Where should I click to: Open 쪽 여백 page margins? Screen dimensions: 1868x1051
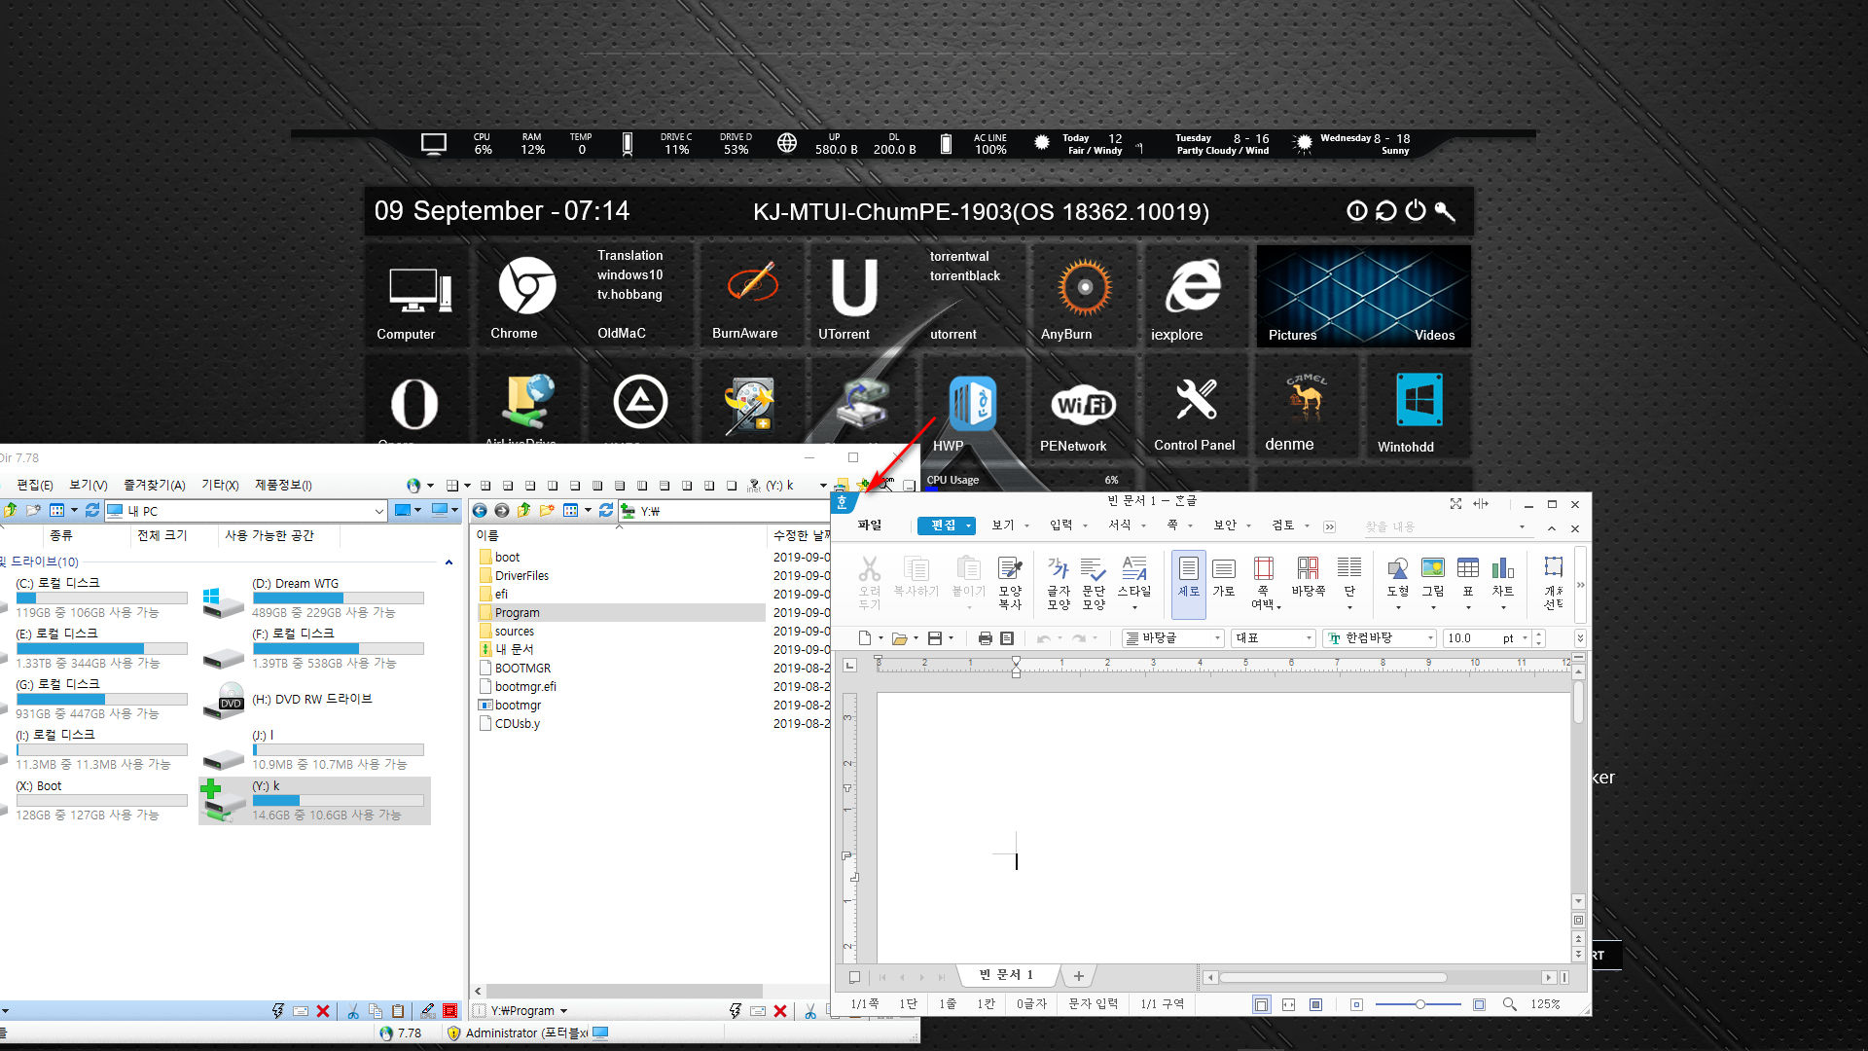(1263, 582)
